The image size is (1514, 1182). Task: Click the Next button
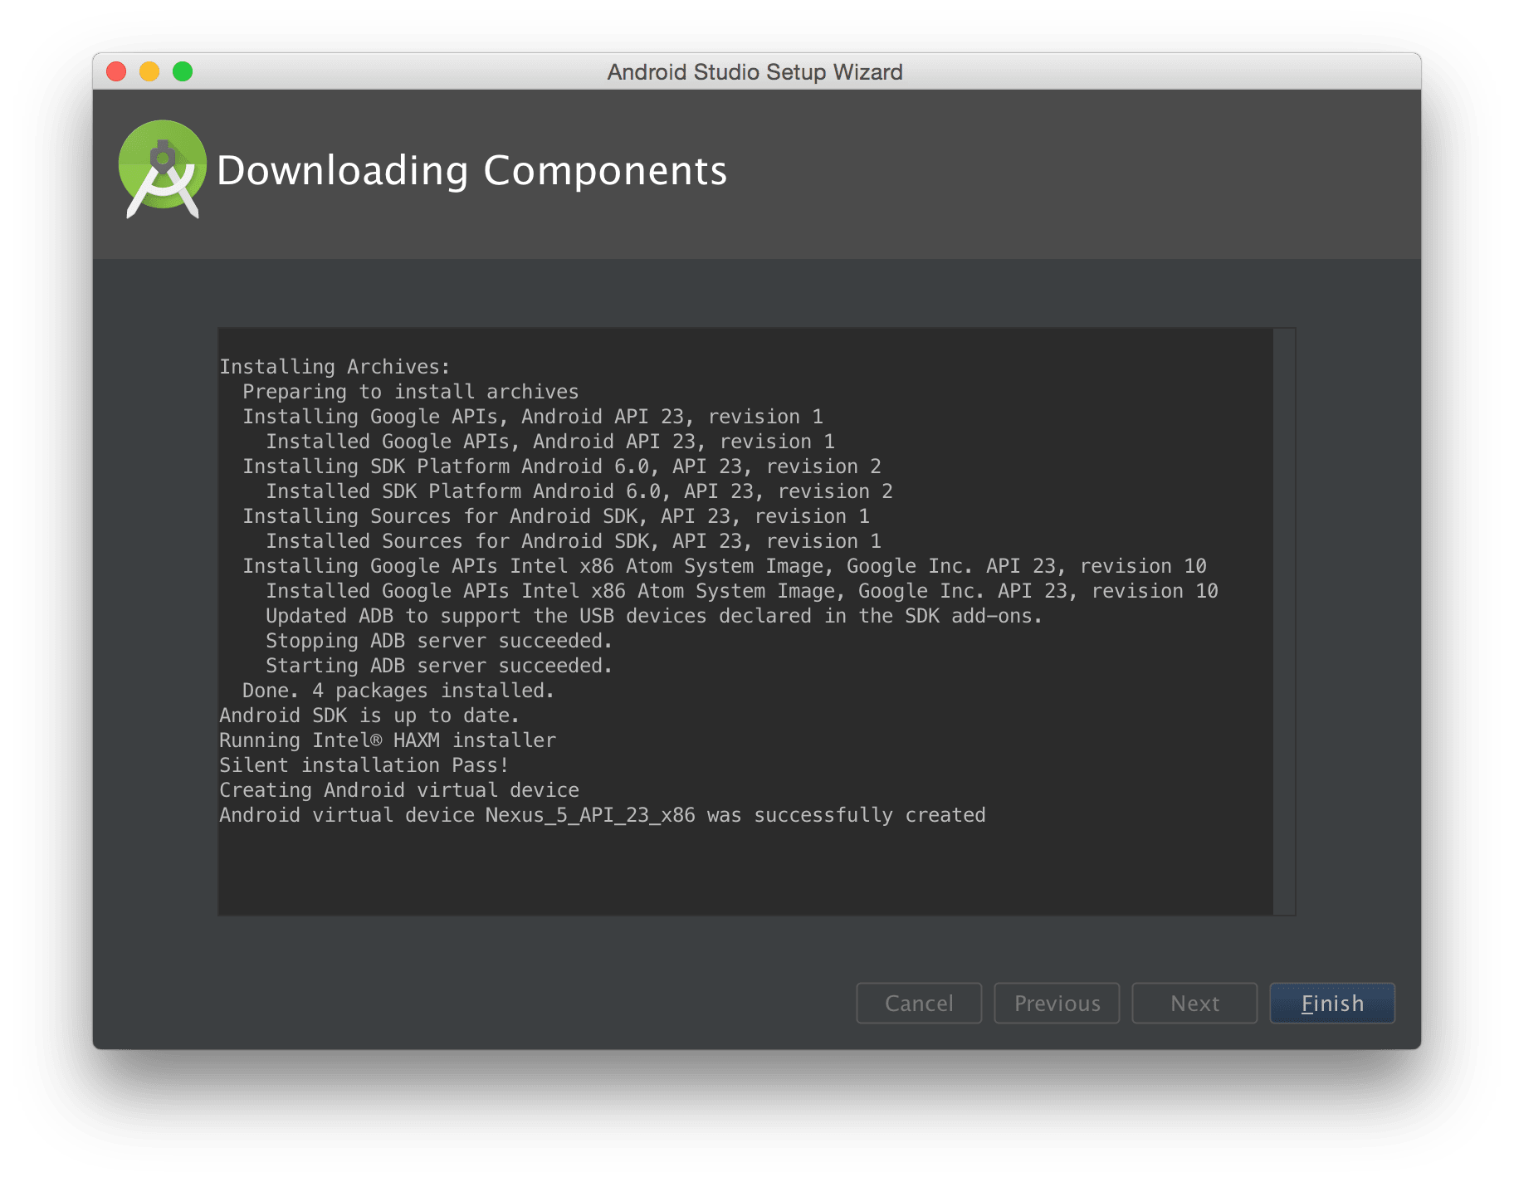[x=1194, y=1003]
